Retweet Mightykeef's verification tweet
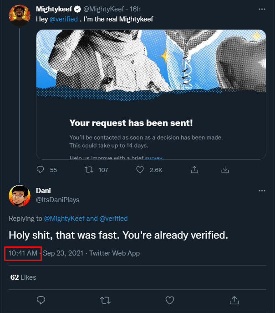This screenshot has height=313, width=275. click(90, 170)
